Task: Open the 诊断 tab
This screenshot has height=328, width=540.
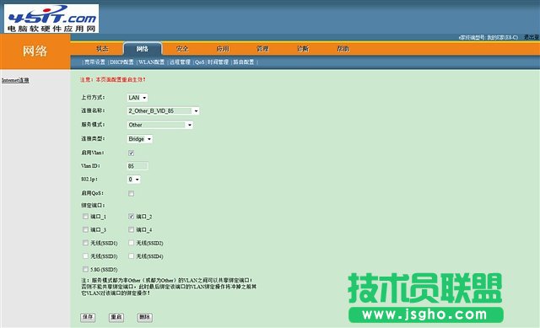Action: tap(303, 49)
